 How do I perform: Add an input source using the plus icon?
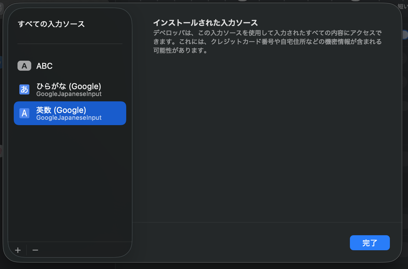pyautogui.click(x=18, y=250)
